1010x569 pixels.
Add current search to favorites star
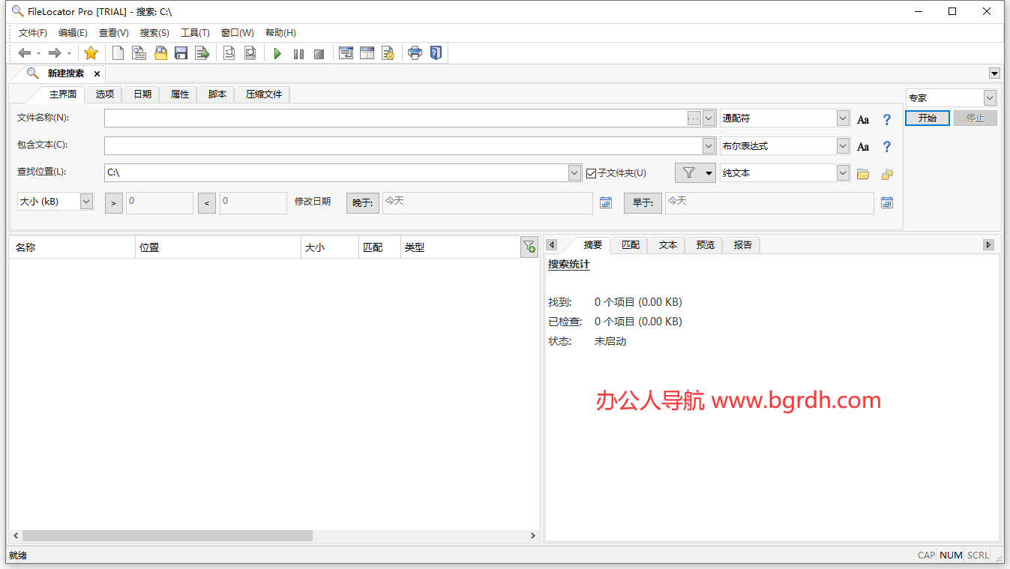pyautogui.click(x=91, y=52)
